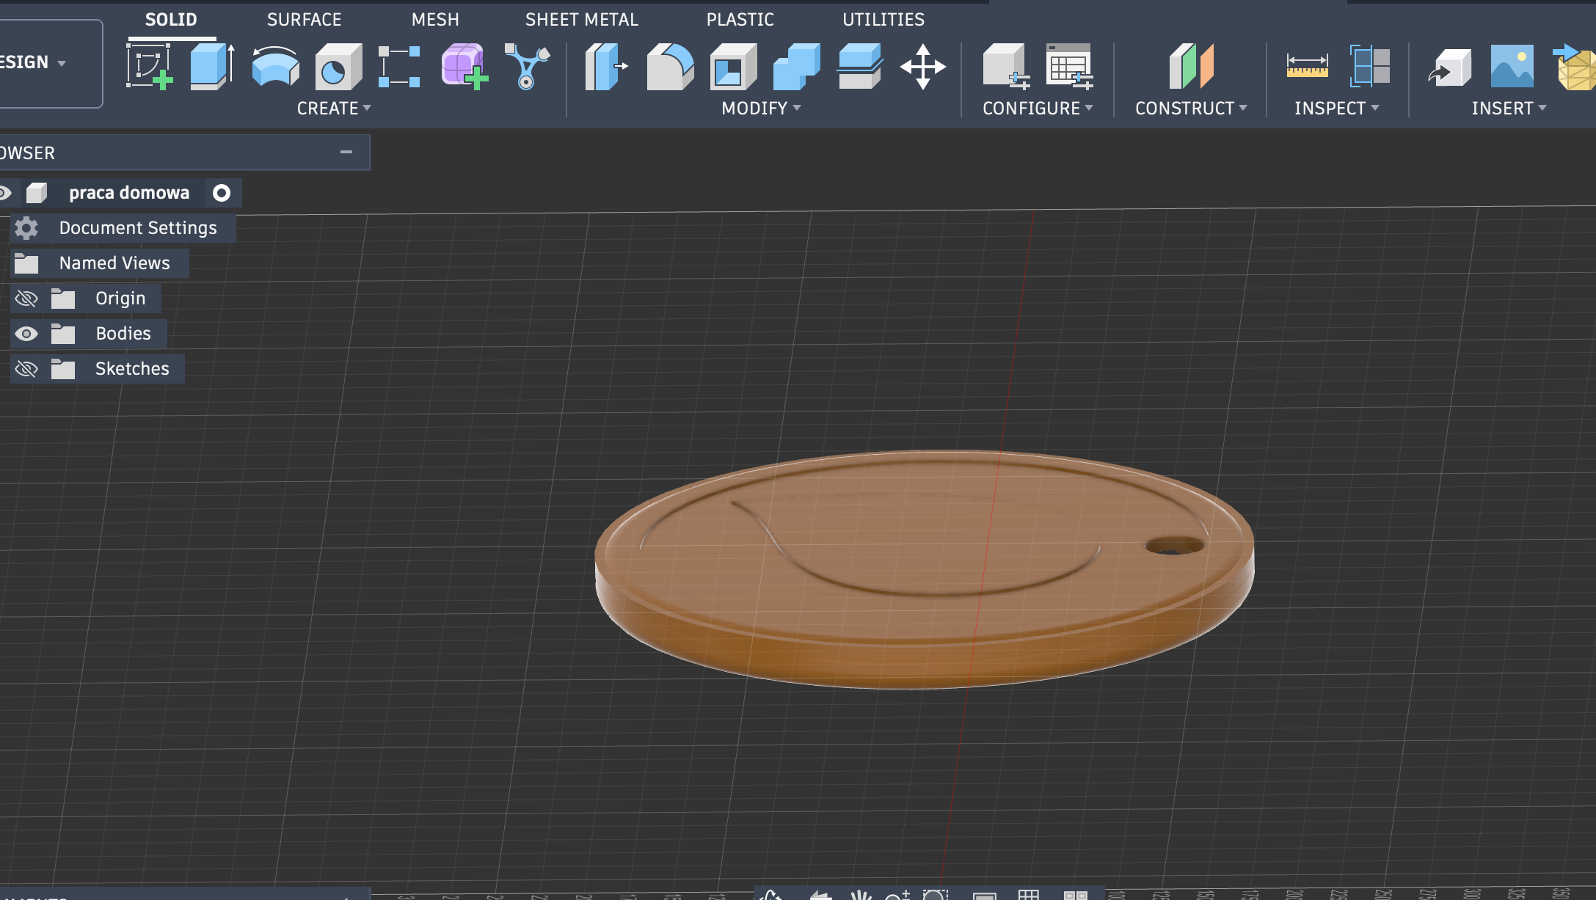Select the Shell tool
The image size is (1596, 900).
(x=732, y=67)
